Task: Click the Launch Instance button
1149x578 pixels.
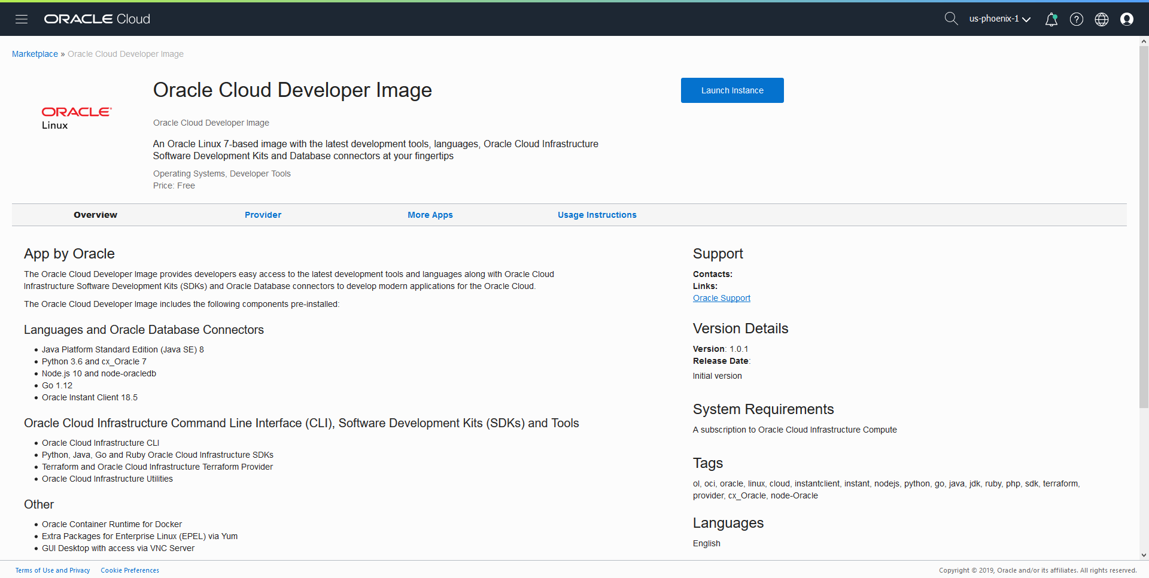Action: pos(732,90)
